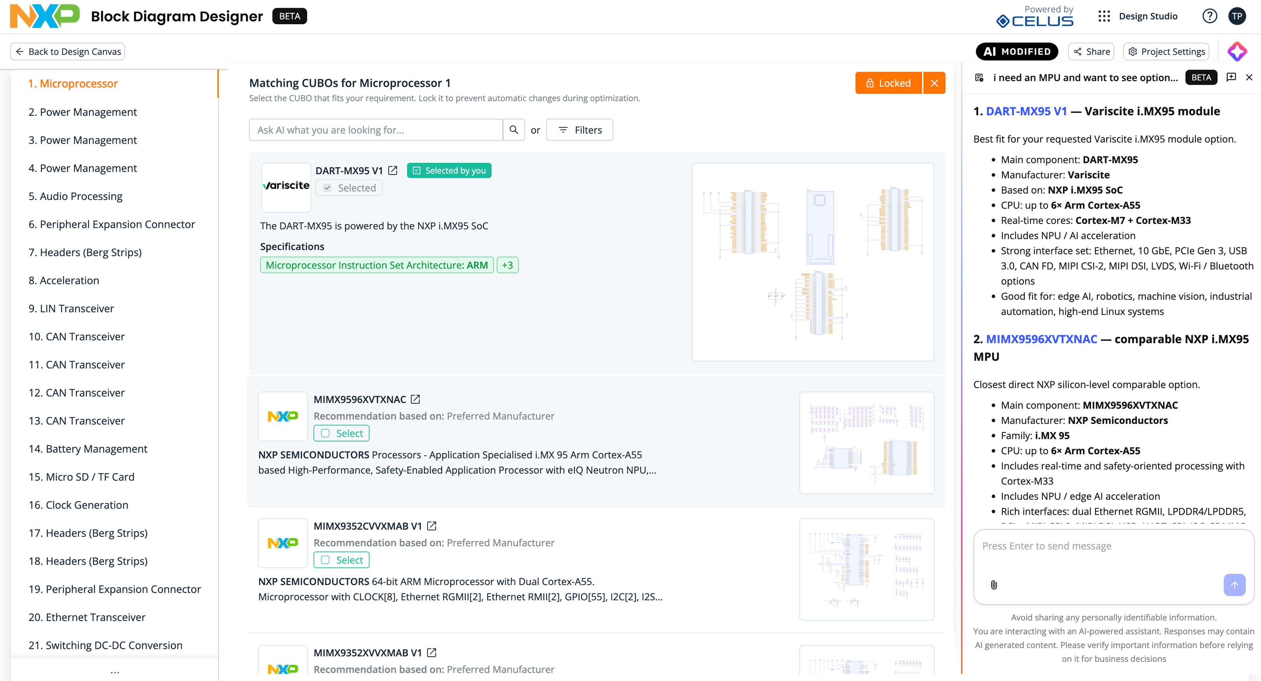The height and width of the screenshot is (681, 1261).
Task: Send message with the arrow button
Action: click(1235, 584)
